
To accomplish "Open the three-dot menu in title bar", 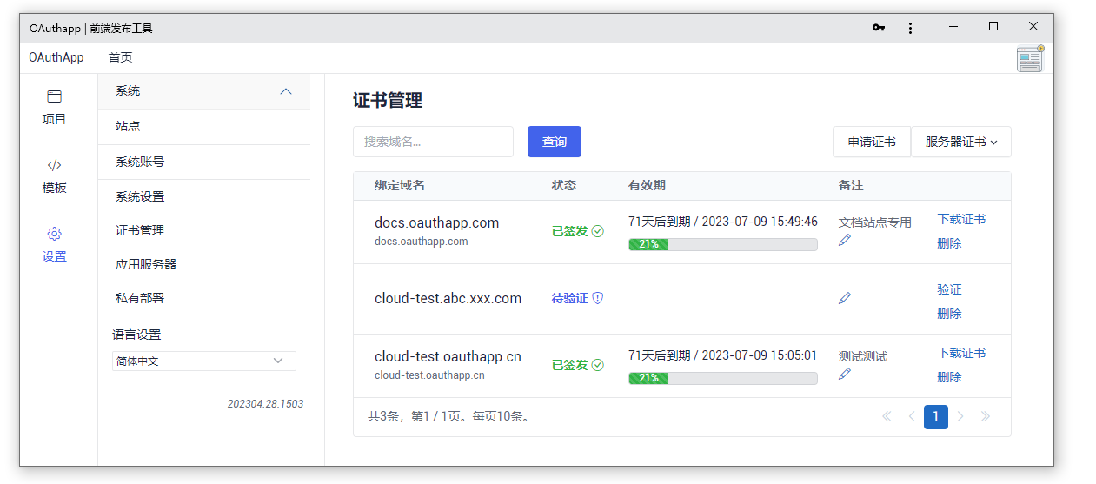I will click(910, 28).
